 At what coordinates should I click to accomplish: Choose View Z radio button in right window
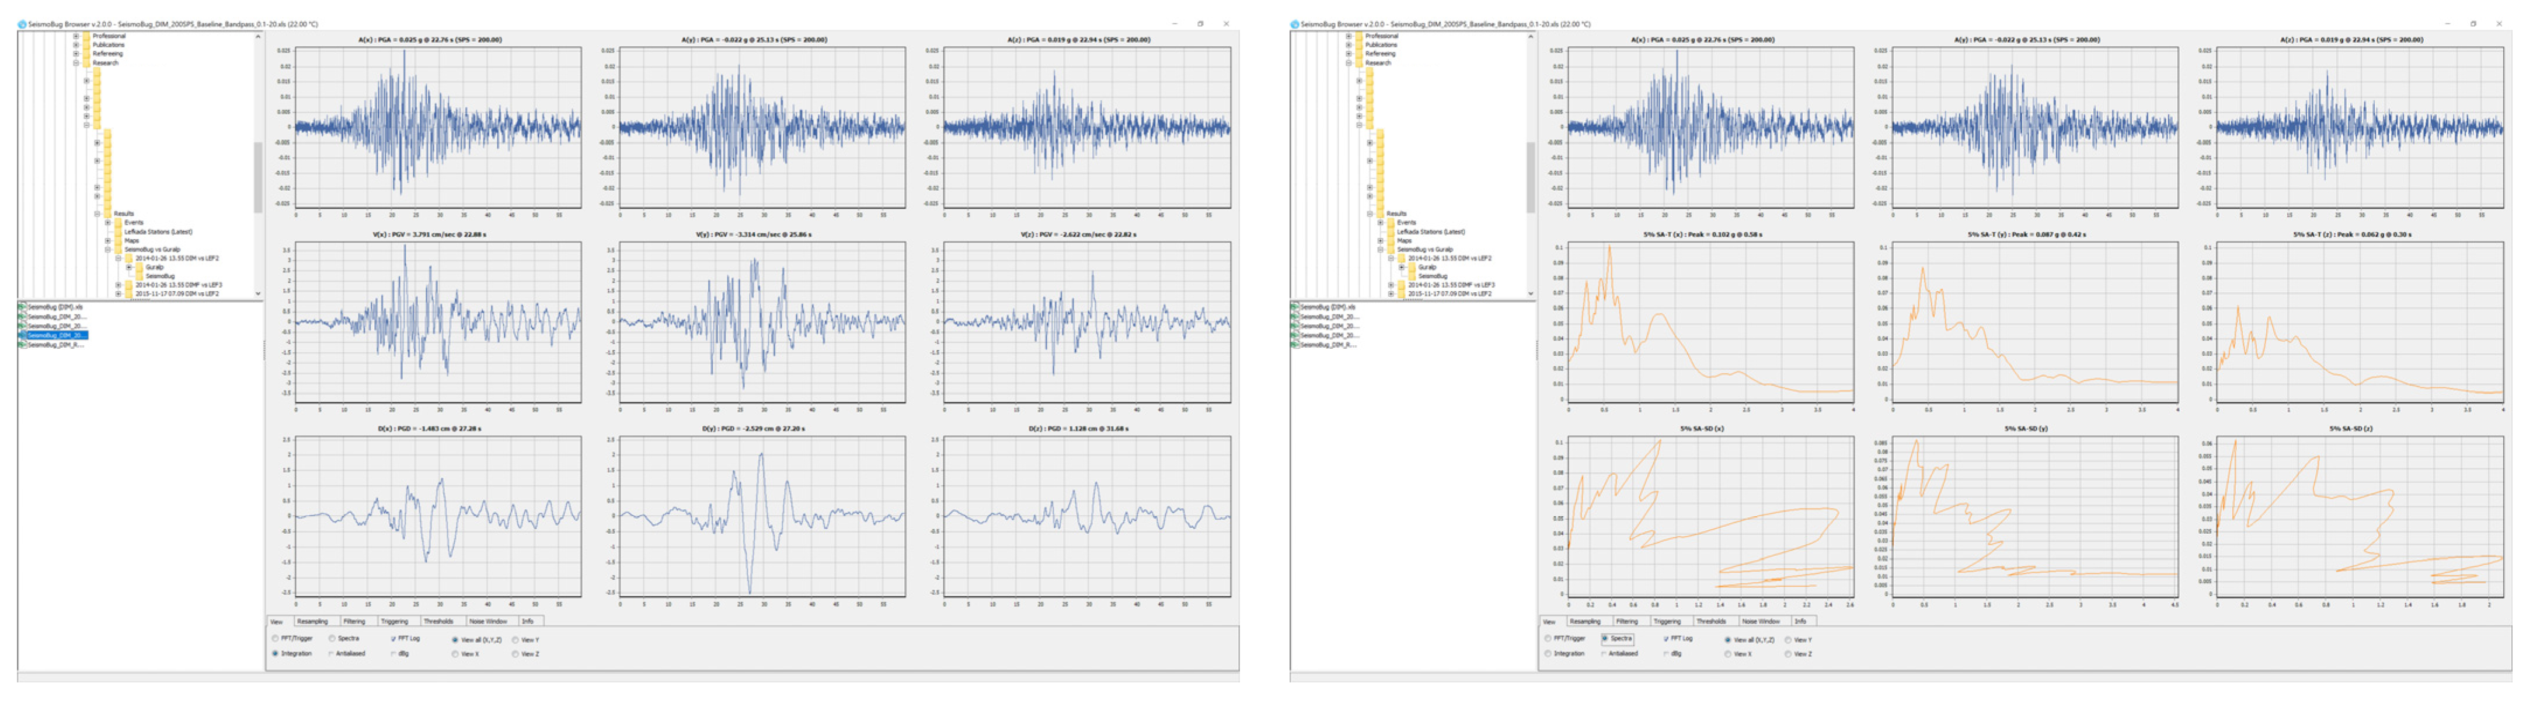coord(1789,654)
